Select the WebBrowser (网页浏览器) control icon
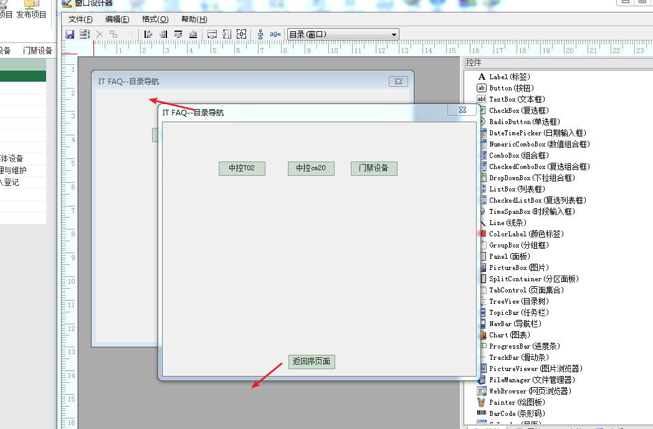653x429 pixels. 482,391
